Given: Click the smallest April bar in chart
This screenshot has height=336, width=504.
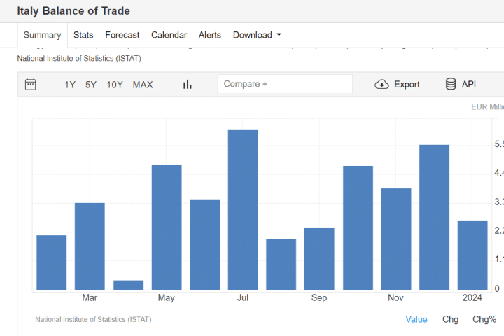Looking at the screenshot, I should (128, 286).
